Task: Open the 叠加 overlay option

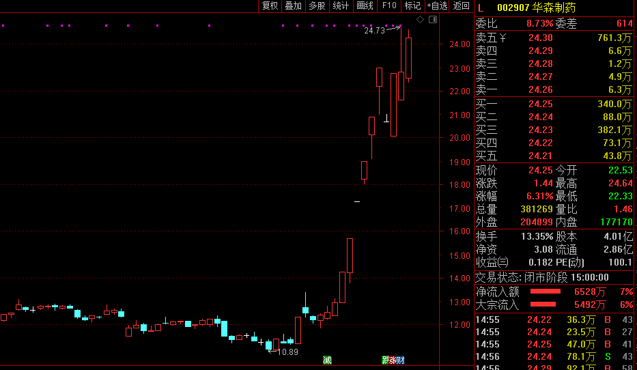Action: (x=294, y=5)
